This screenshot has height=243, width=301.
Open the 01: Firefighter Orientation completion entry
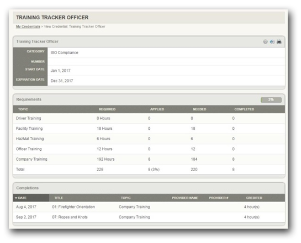point(73,207)
